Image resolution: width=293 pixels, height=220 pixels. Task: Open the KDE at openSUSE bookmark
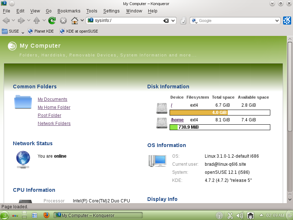coord(79,31)
